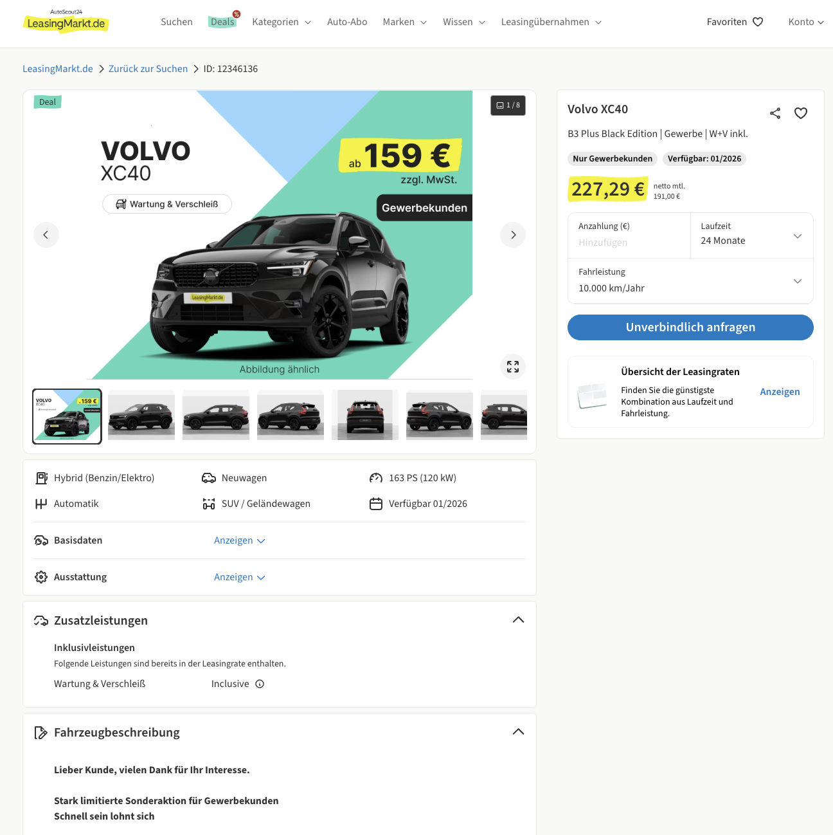Screen dimensions: 833x835
Task: Expand Ausstattung via Anzeigen
Action: click(x=240, y=577)
